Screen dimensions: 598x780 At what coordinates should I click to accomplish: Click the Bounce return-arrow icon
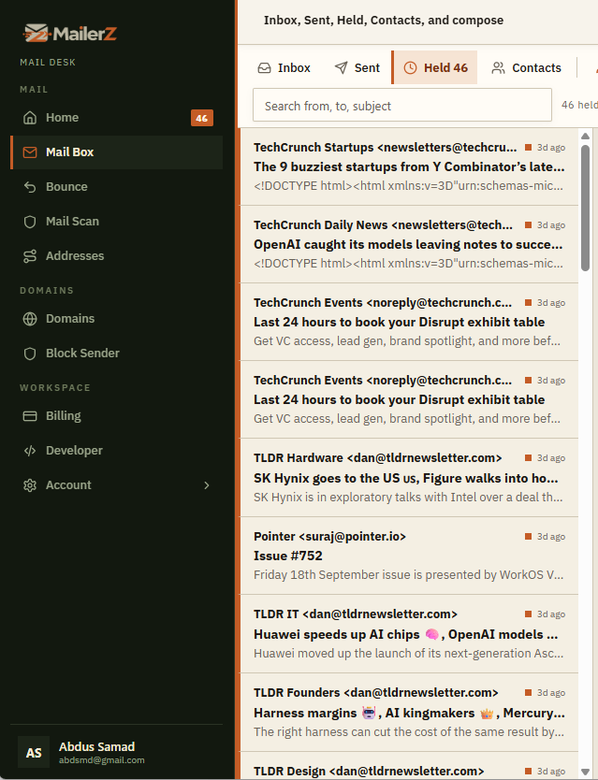(30, 187)
